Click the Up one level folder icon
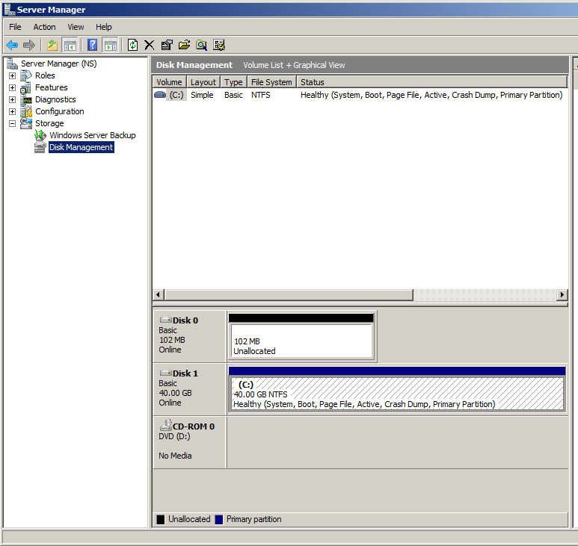Screen dimensions: 578x546 (x=52, y=46)
